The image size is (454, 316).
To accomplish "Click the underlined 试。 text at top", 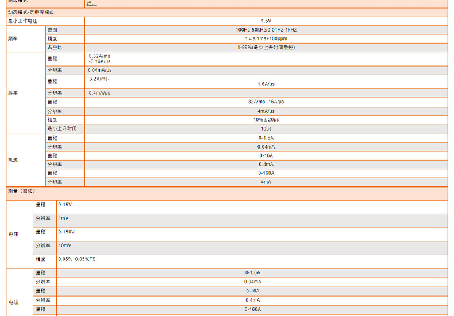I will click(x=91, y=3).
